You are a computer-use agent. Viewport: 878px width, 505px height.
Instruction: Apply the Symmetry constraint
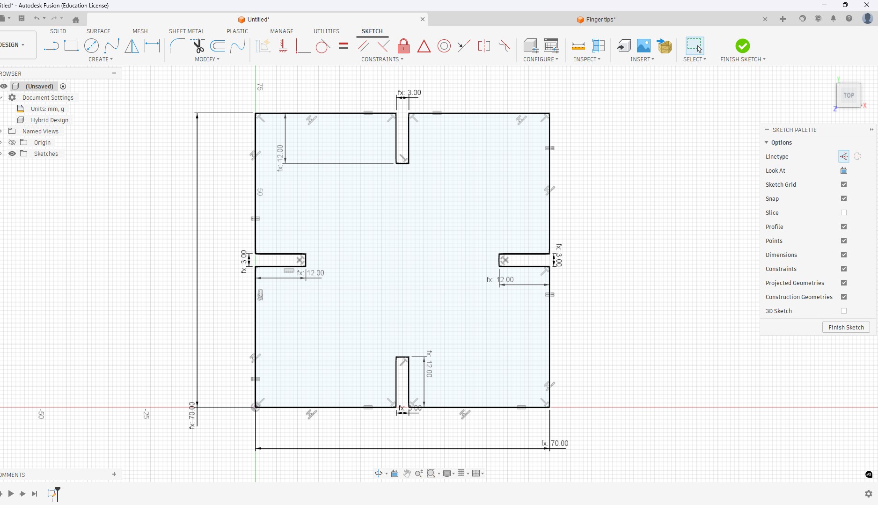point(484,46)
